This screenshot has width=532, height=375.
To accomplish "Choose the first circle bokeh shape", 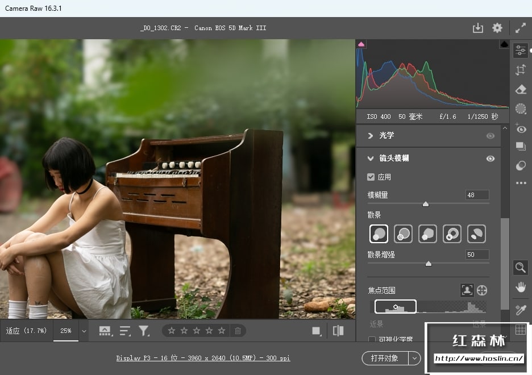I will pyautogui.click(x=379, y=234).
